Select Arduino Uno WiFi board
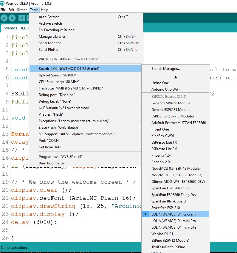This screenshot has width=237, height=253. [176, 89]
